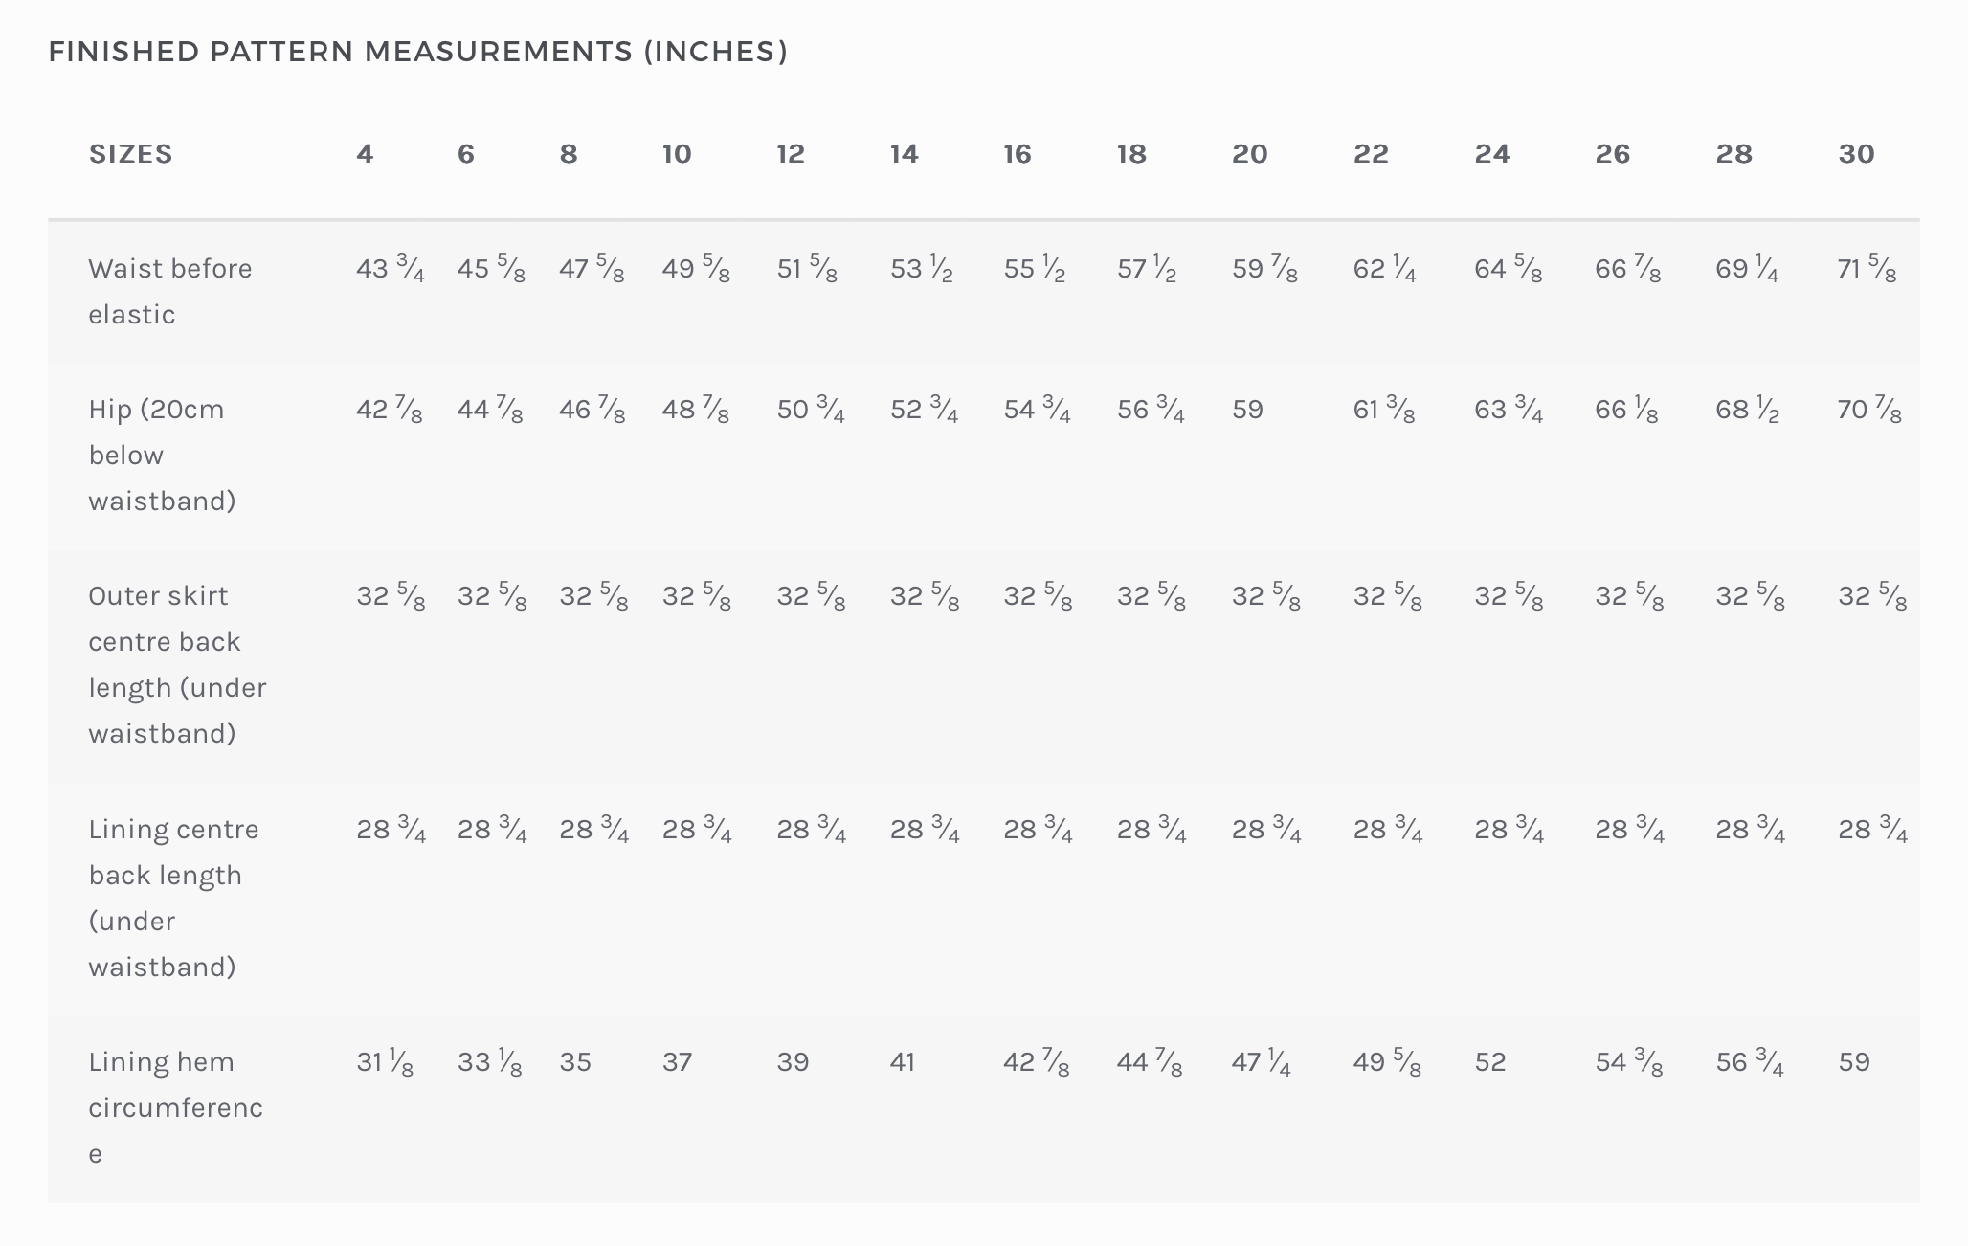Click hip value 59 for size 20
The image size is (1968, 1246).
point(1248,410)
